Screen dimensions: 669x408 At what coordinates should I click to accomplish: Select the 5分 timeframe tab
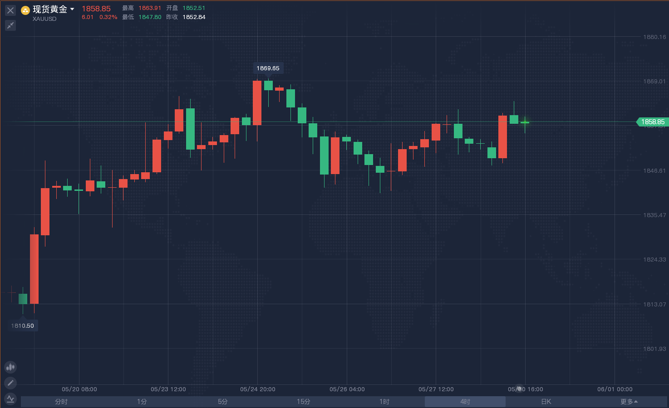tap(223, 402)
